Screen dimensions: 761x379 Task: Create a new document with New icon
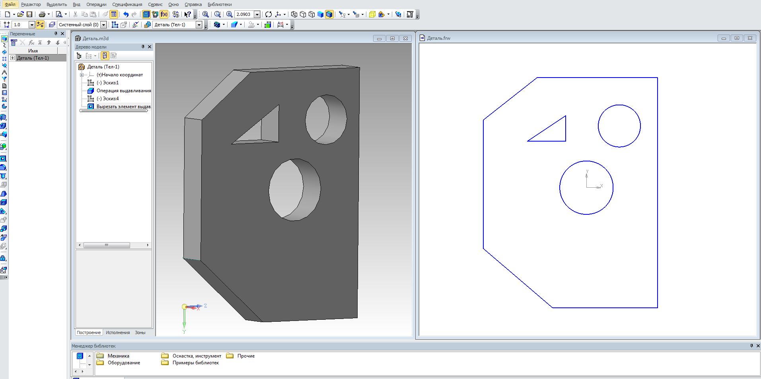[7, 14]
